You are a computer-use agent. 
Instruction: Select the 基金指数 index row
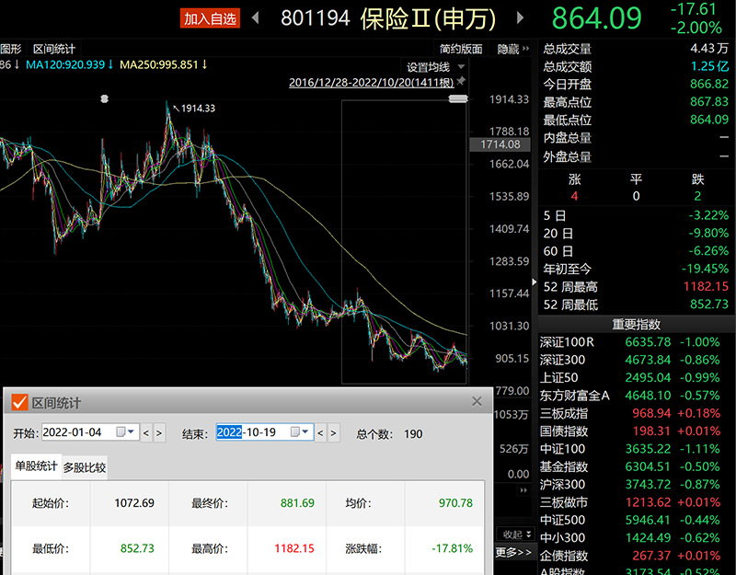tap(637, 467)
